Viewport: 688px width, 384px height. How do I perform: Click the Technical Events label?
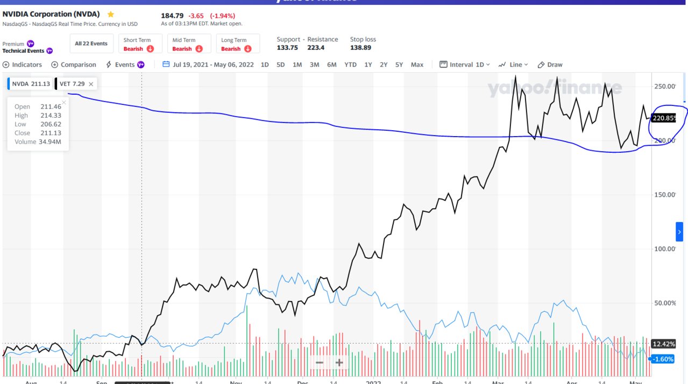(x=24, y=51)
